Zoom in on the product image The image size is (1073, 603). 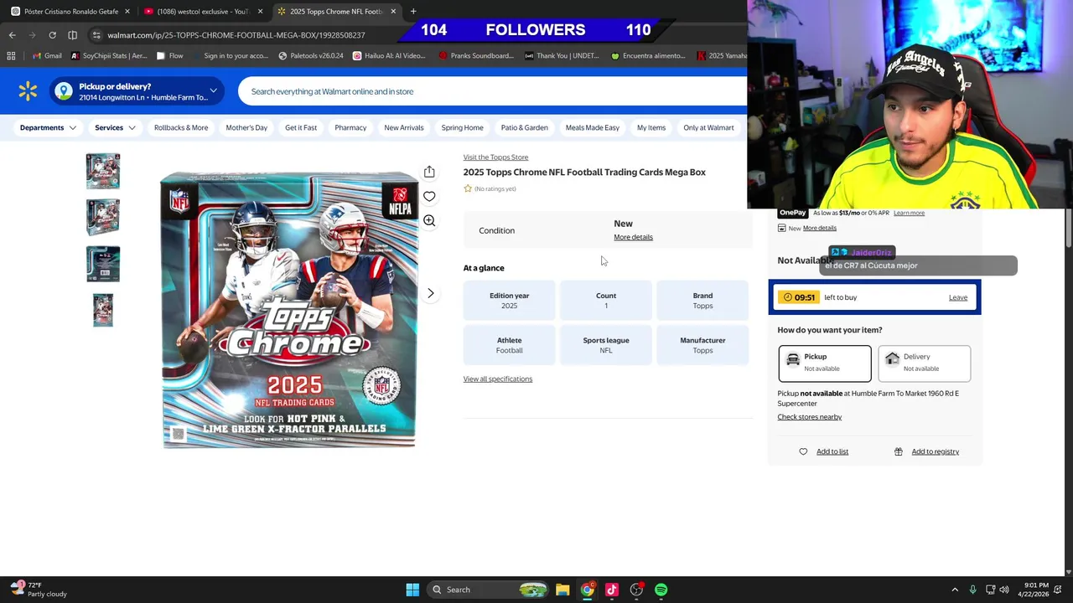point(429,220)
